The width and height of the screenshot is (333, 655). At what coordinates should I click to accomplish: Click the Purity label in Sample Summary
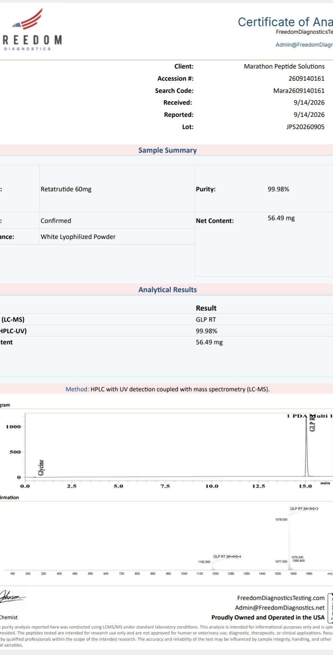click(x=206, y=189)
